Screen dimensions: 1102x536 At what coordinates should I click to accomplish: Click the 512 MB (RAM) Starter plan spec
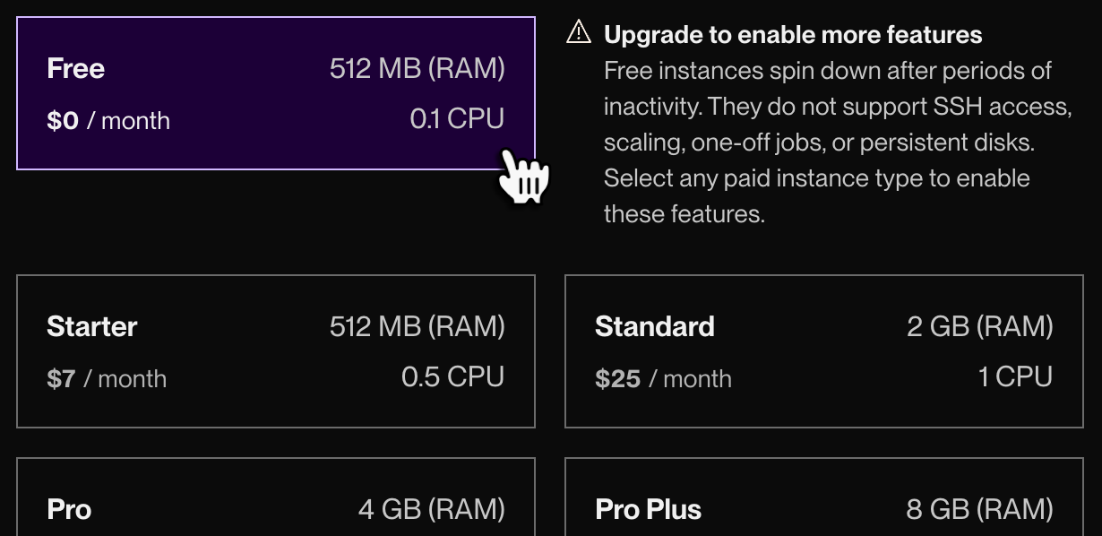417,327
